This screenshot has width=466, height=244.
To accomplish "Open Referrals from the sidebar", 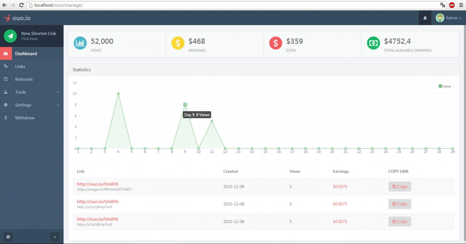I will 24,79.
